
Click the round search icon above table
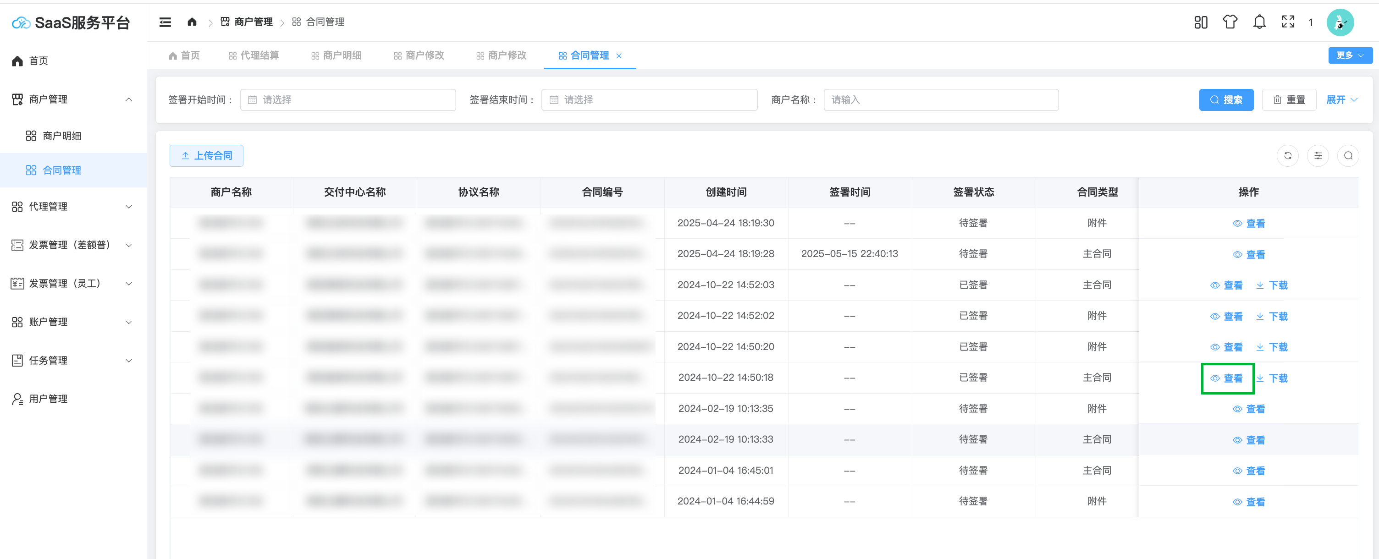(1347, 156)
